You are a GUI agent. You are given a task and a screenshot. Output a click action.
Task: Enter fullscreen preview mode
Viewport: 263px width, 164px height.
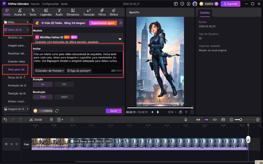click(192, 112)
